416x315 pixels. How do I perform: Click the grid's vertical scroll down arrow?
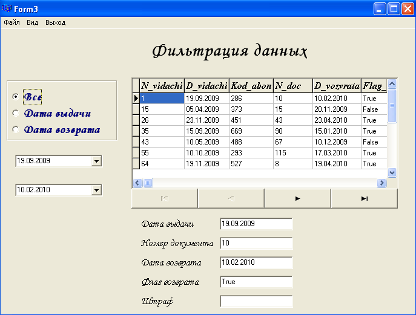click(391, 172)
